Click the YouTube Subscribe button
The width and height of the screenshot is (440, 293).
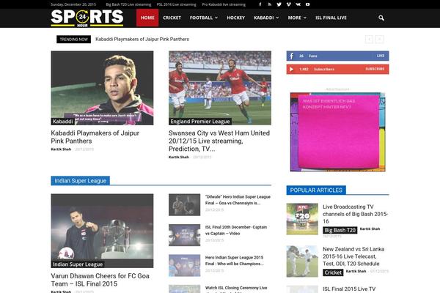pyautogui.click(x=374, y=69)
